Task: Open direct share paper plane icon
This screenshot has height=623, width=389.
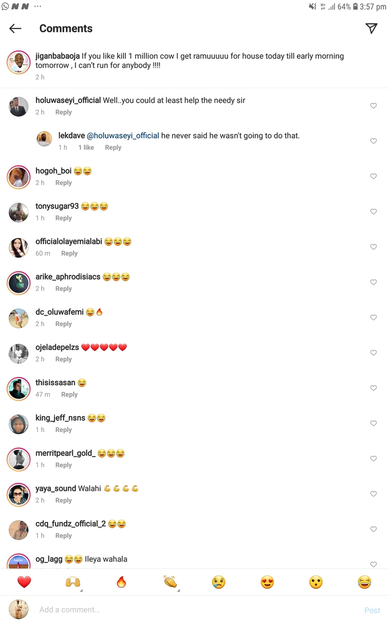Action: [x=371, y=28]
